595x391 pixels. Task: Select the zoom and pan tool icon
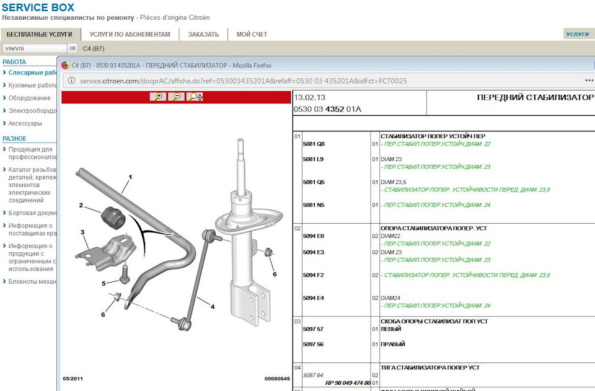click(x=195, y=97)
